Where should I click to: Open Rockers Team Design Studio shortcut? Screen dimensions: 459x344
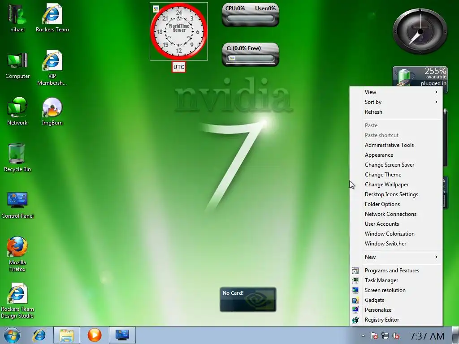point(17,301)
